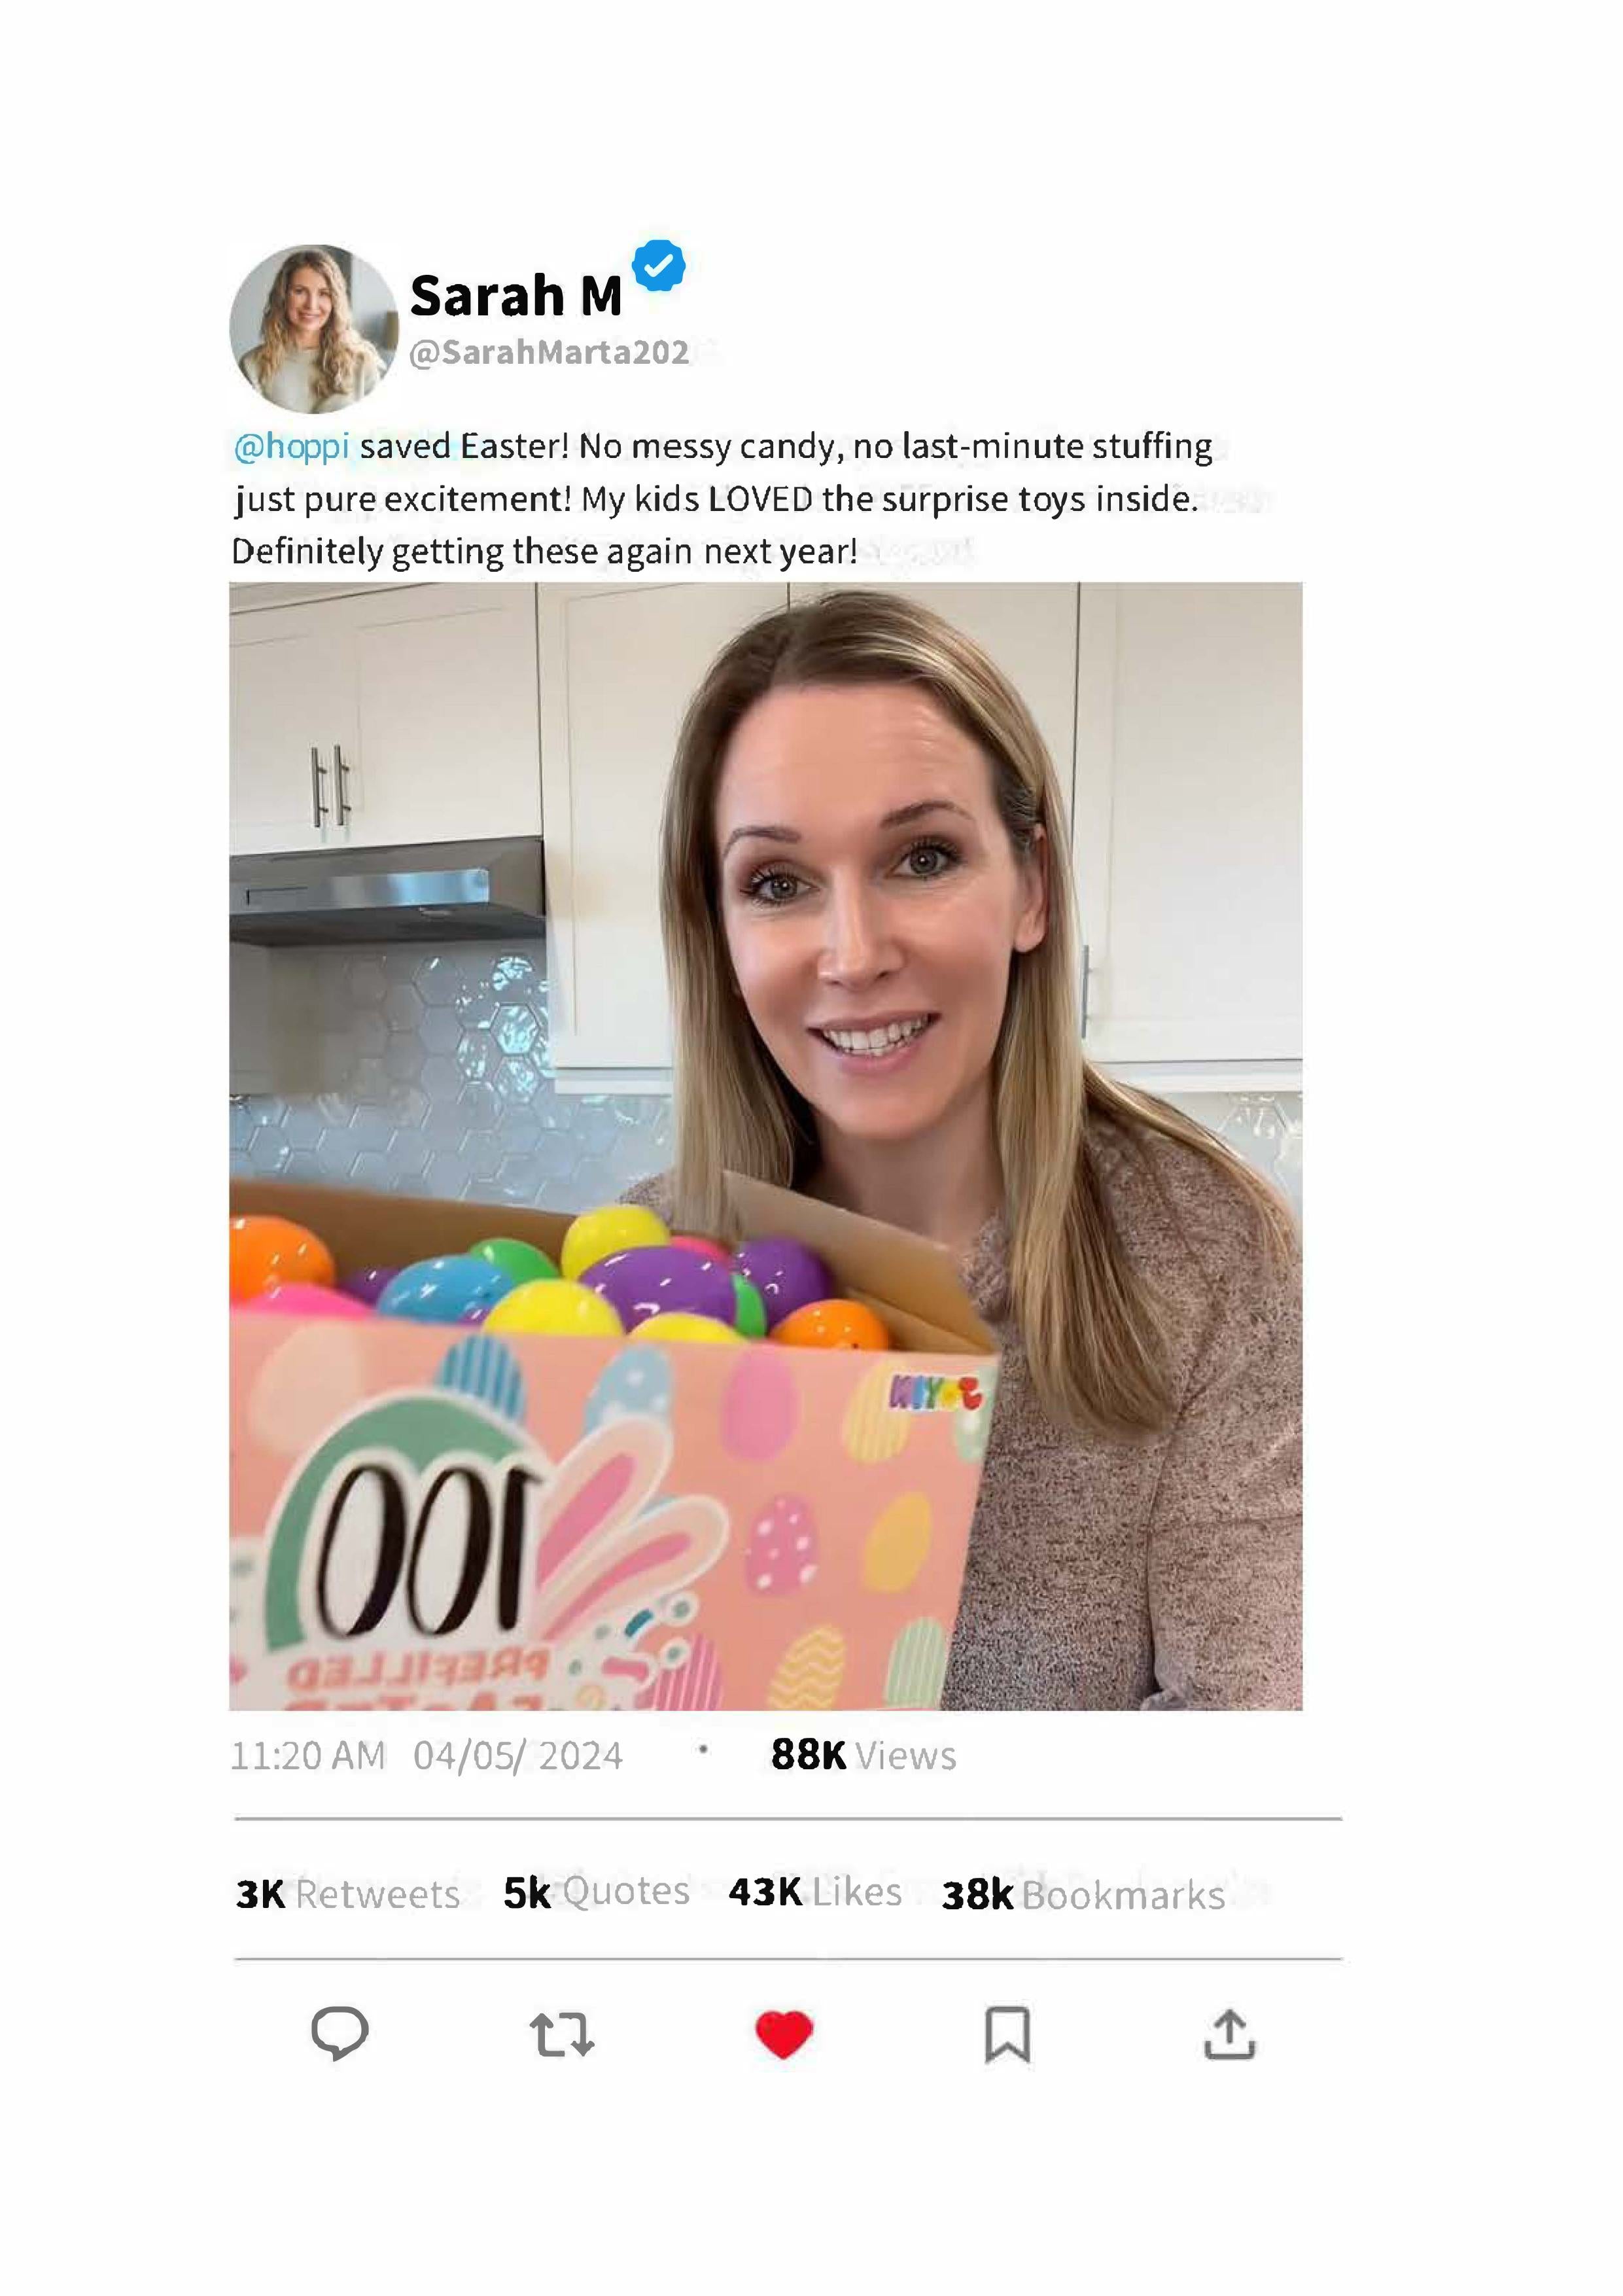Viewport: 1623px width, 2296px height.
Task: Click the blue verified checkmark badge
Action: (660, 266)
